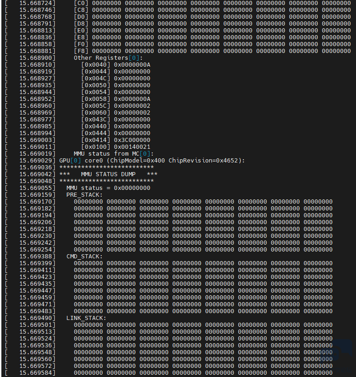This screenshot has height=377, width=356.
Task: Select register address [0x0050]
Action: [96, 85]
